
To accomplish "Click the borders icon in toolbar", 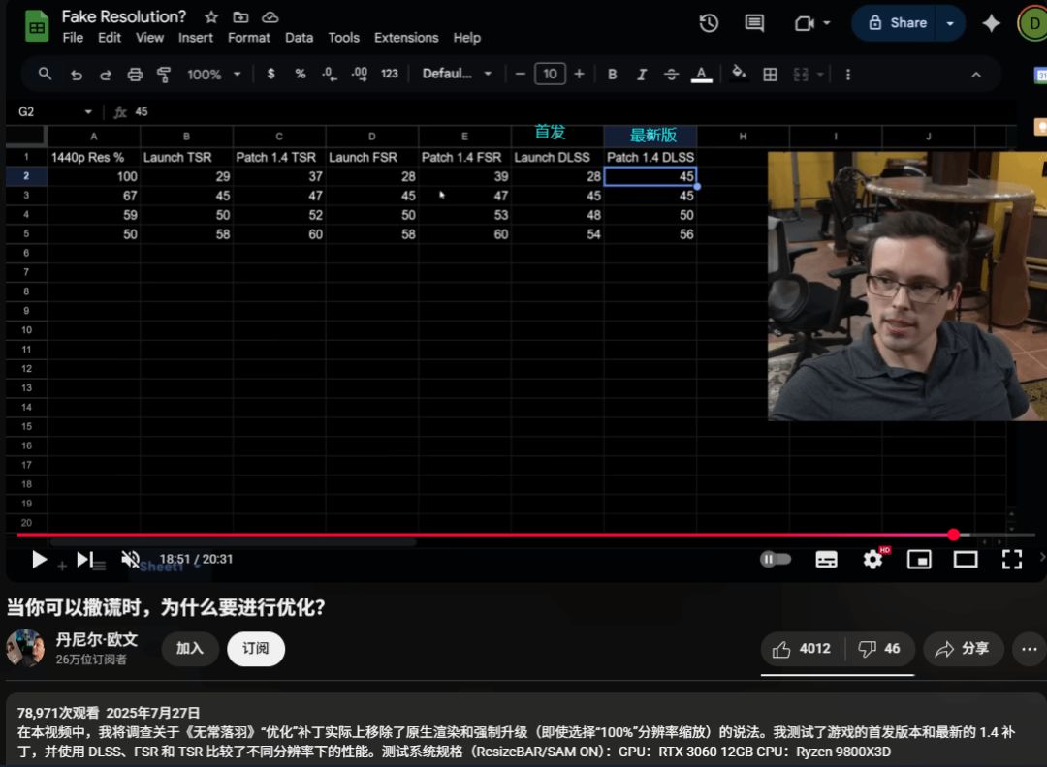I will pos(771,75).
